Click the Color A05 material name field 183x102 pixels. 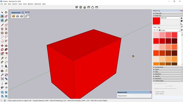[170, 18]
